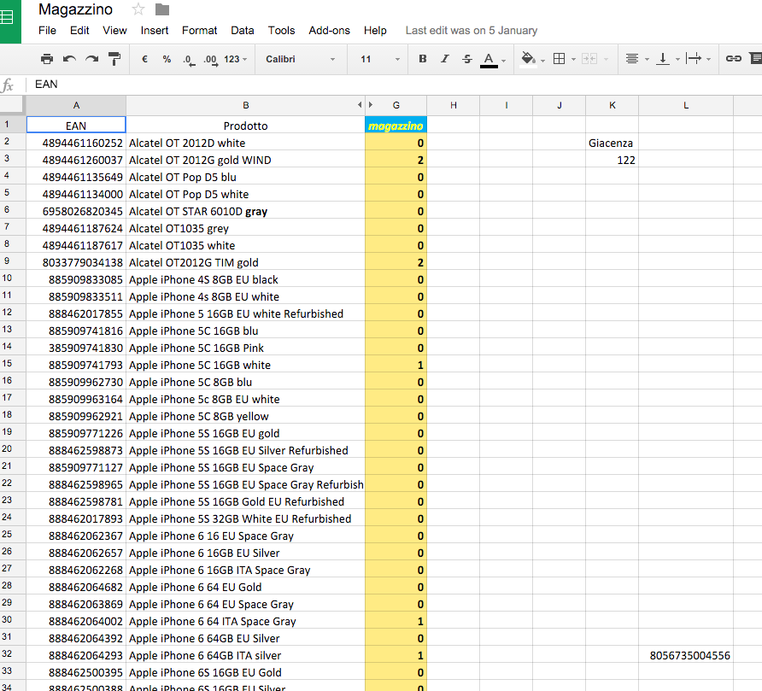The height and width of the screenshot is (691, 762).
Task: Open more number formats dropdown 123
Action: pyautogui.click(x=236, y=59)
